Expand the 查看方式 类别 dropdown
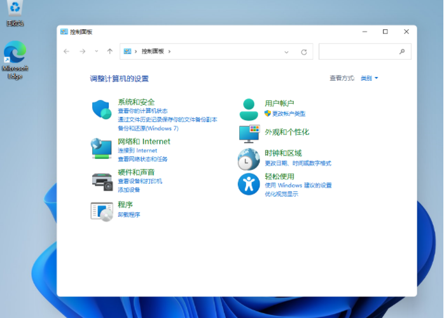The width and height of the screenshot is (444, 318). click(x=370, y=78)
